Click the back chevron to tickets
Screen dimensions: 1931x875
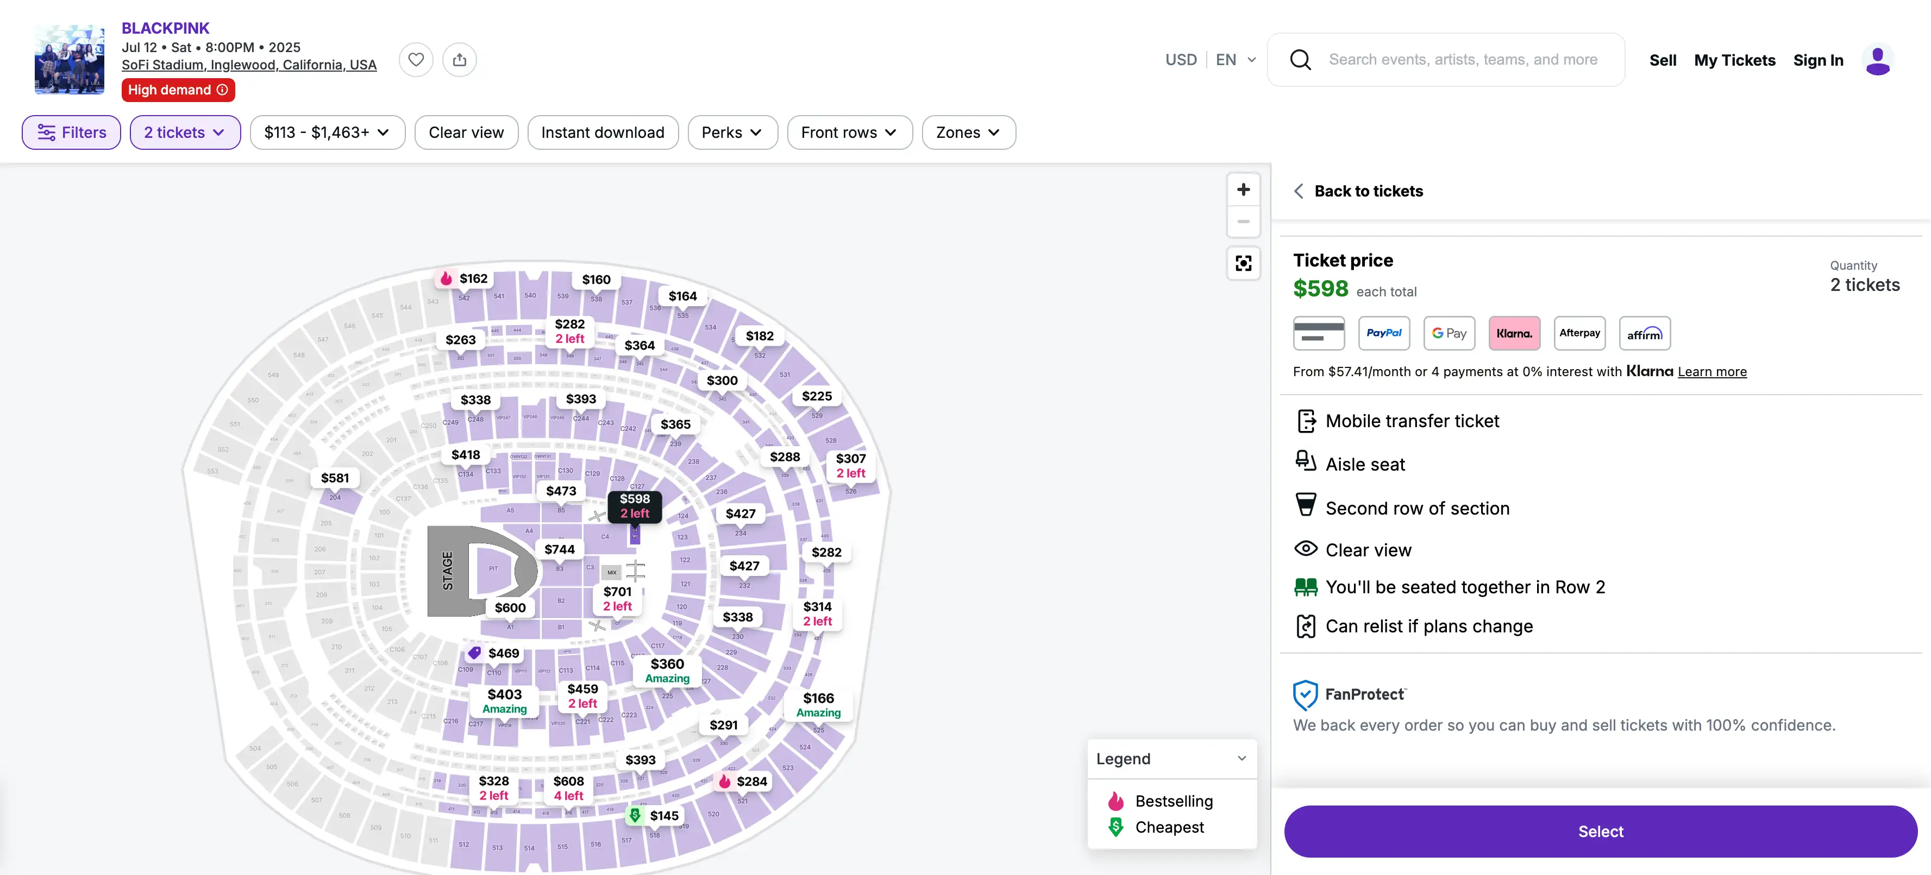click(x=1299, y=191)
